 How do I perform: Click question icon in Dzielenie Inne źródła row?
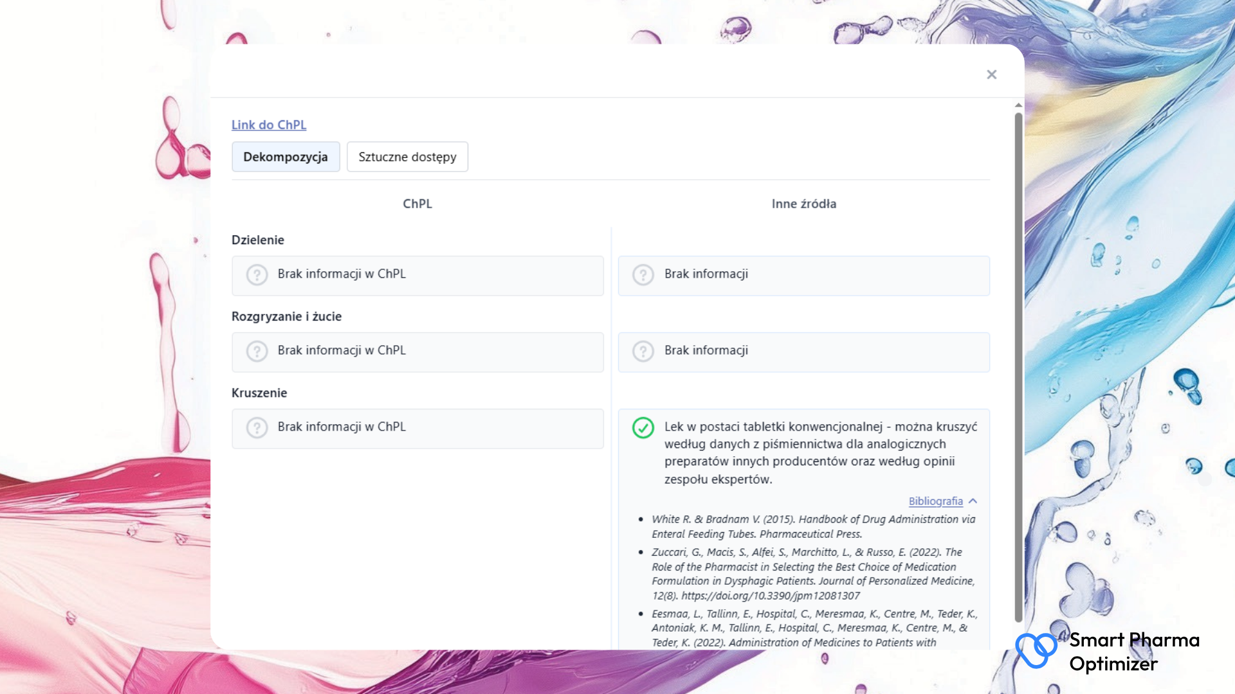(x=643, y=275)
